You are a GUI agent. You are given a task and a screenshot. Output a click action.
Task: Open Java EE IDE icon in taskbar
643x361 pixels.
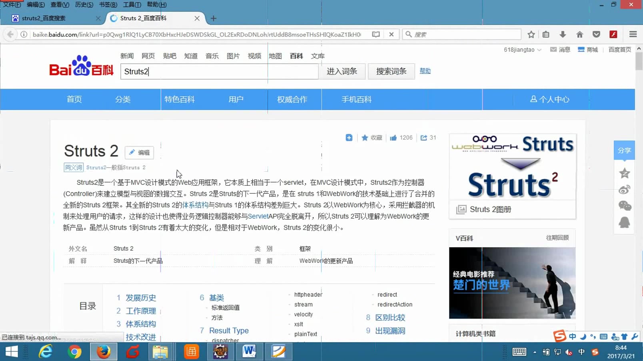click(220, 352)
